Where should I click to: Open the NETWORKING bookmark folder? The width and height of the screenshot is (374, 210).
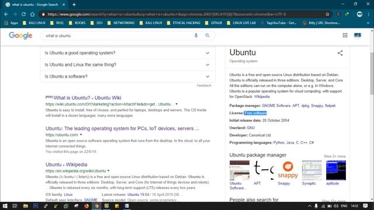(x=121, y=23)
